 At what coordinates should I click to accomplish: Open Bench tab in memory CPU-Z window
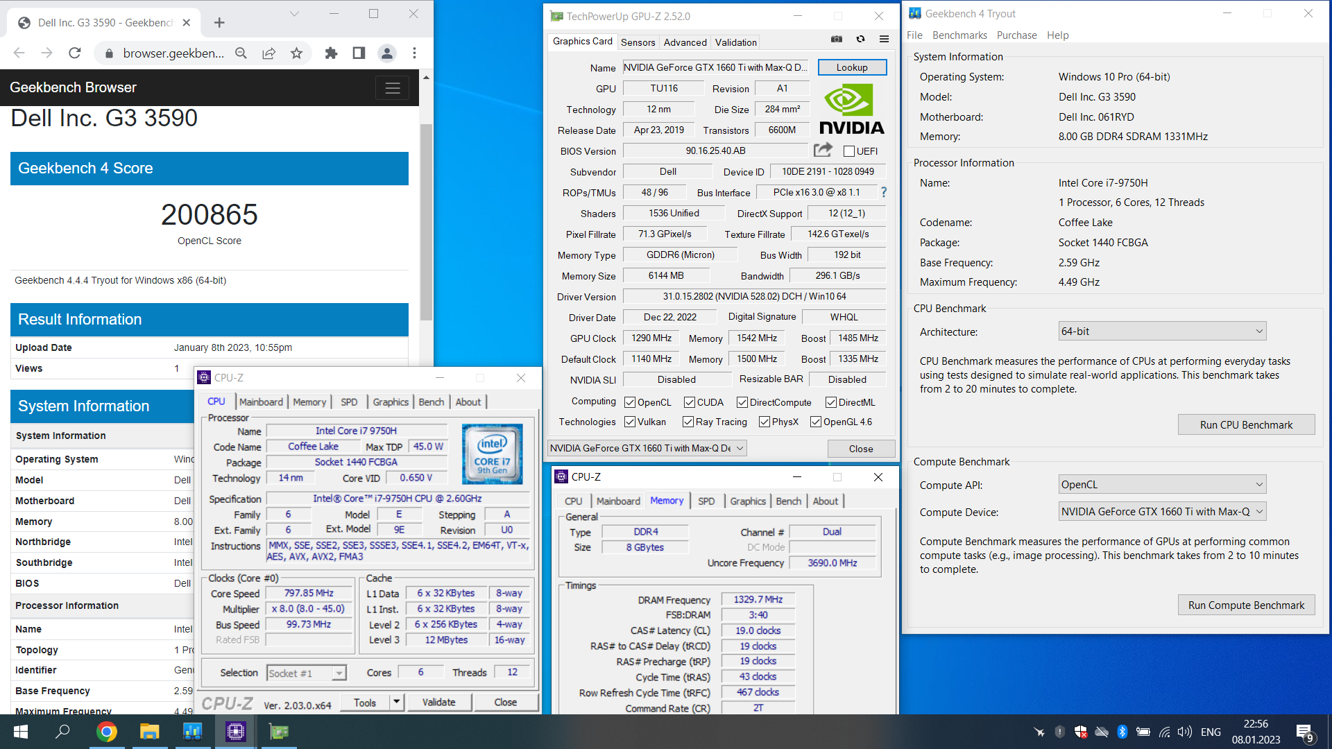(x=788, y=501)
